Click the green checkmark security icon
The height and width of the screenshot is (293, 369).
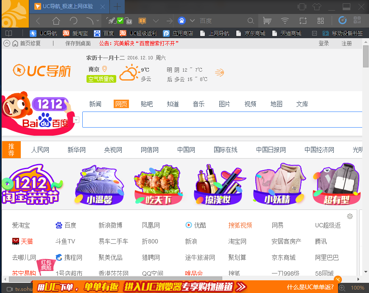[x=120, y=20]
